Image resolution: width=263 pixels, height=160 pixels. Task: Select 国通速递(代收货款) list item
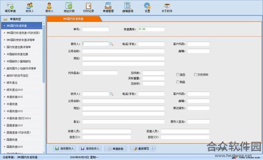[x=21, y=132]
